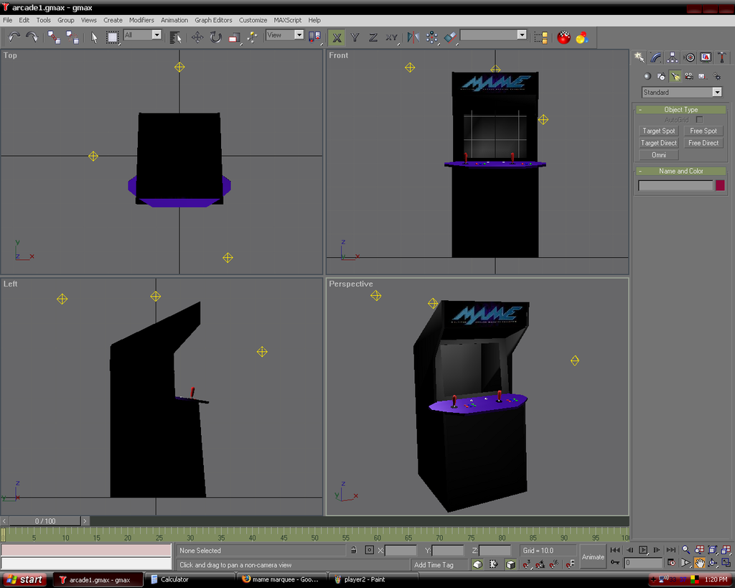Collapse the Object Type rollout

click(x=680, y=110)
